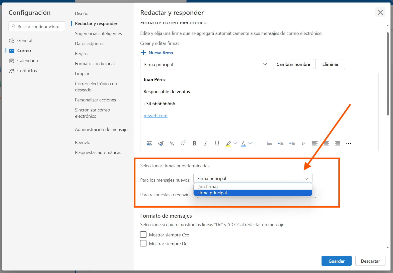This screenshot has width=393, height=273.
Task: Click Juan Pérez text in signature
Action: 154,80
